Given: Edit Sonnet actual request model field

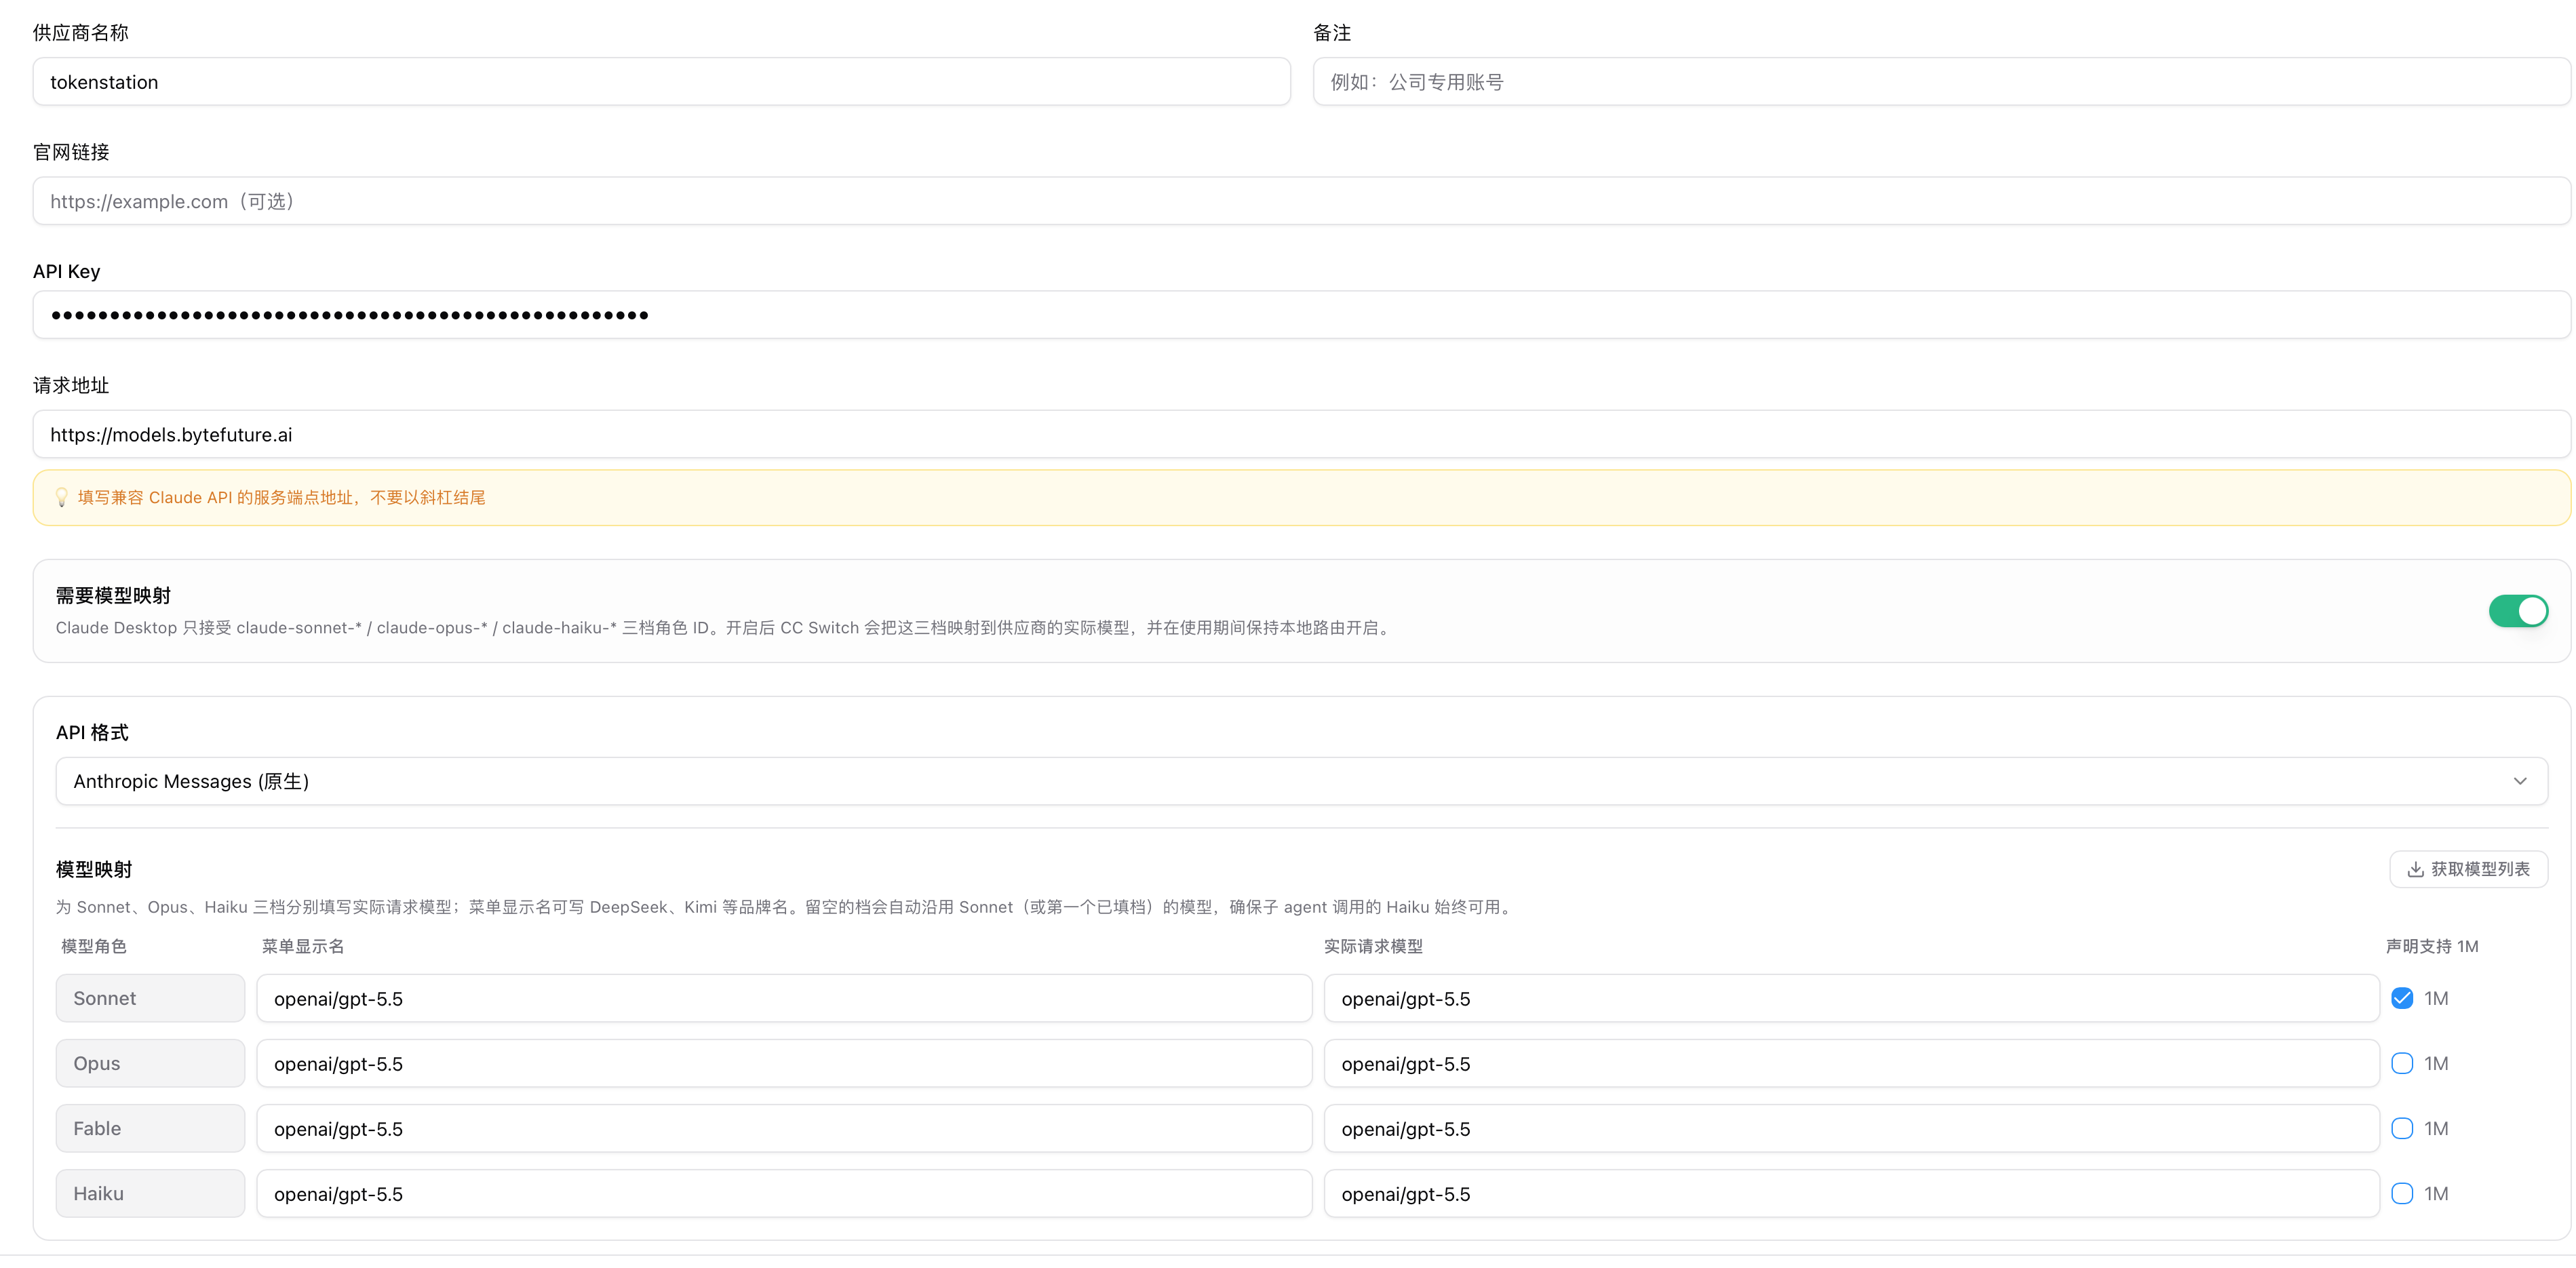Looking at the screenshot, I should pos(1851,998).
